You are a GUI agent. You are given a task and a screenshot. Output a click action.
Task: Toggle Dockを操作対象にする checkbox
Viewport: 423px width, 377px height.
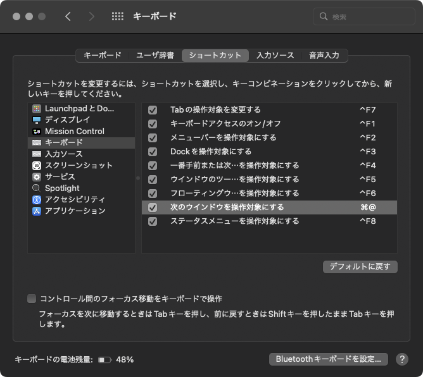(x=153, y=152)
